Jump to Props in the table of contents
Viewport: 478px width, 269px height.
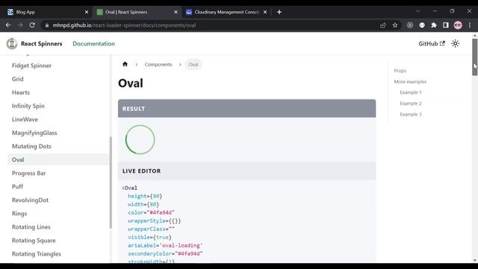pos(400,70)
